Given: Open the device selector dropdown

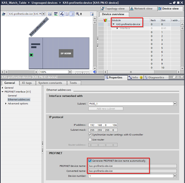Looking at the screenshot, I should 44,14.
